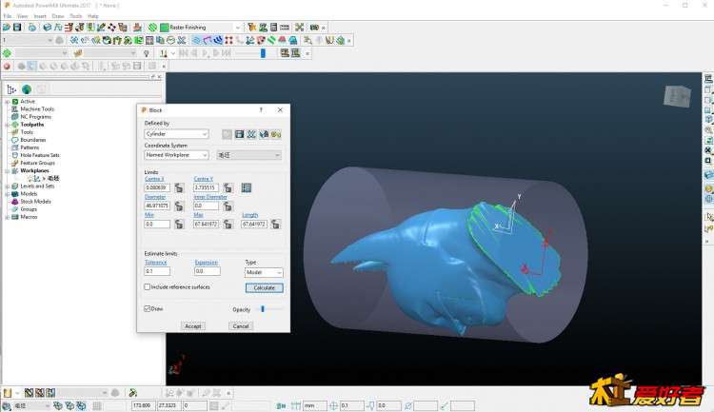714x412 pixels.
Task: Lock the Inner Diameter value
Action: click(x=228, y=206)
